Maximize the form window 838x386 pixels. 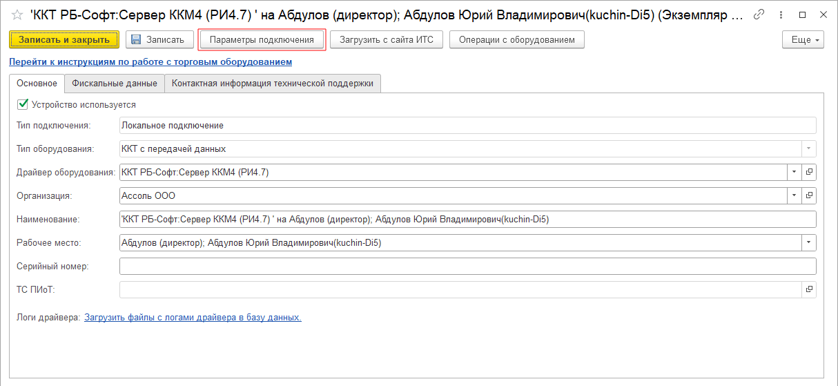coord(802,15)
